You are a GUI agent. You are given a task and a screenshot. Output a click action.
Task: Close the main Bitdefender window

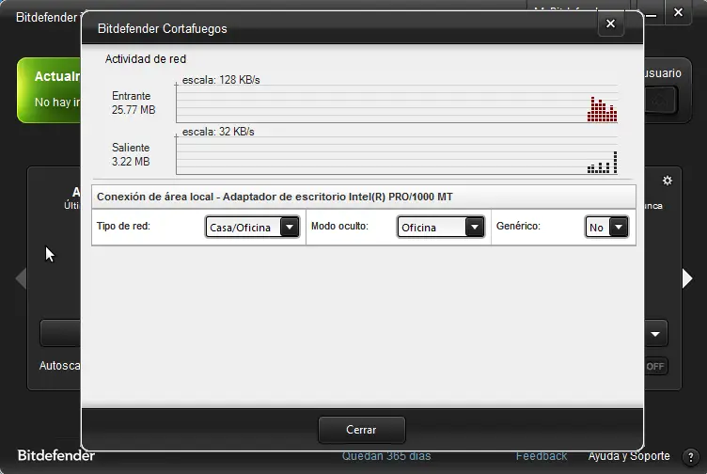point(678,12)
